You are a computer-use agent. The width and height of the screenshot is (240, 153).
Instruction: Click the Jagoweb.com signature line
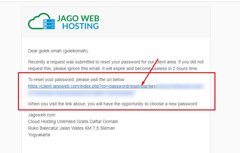click(42, 115)
